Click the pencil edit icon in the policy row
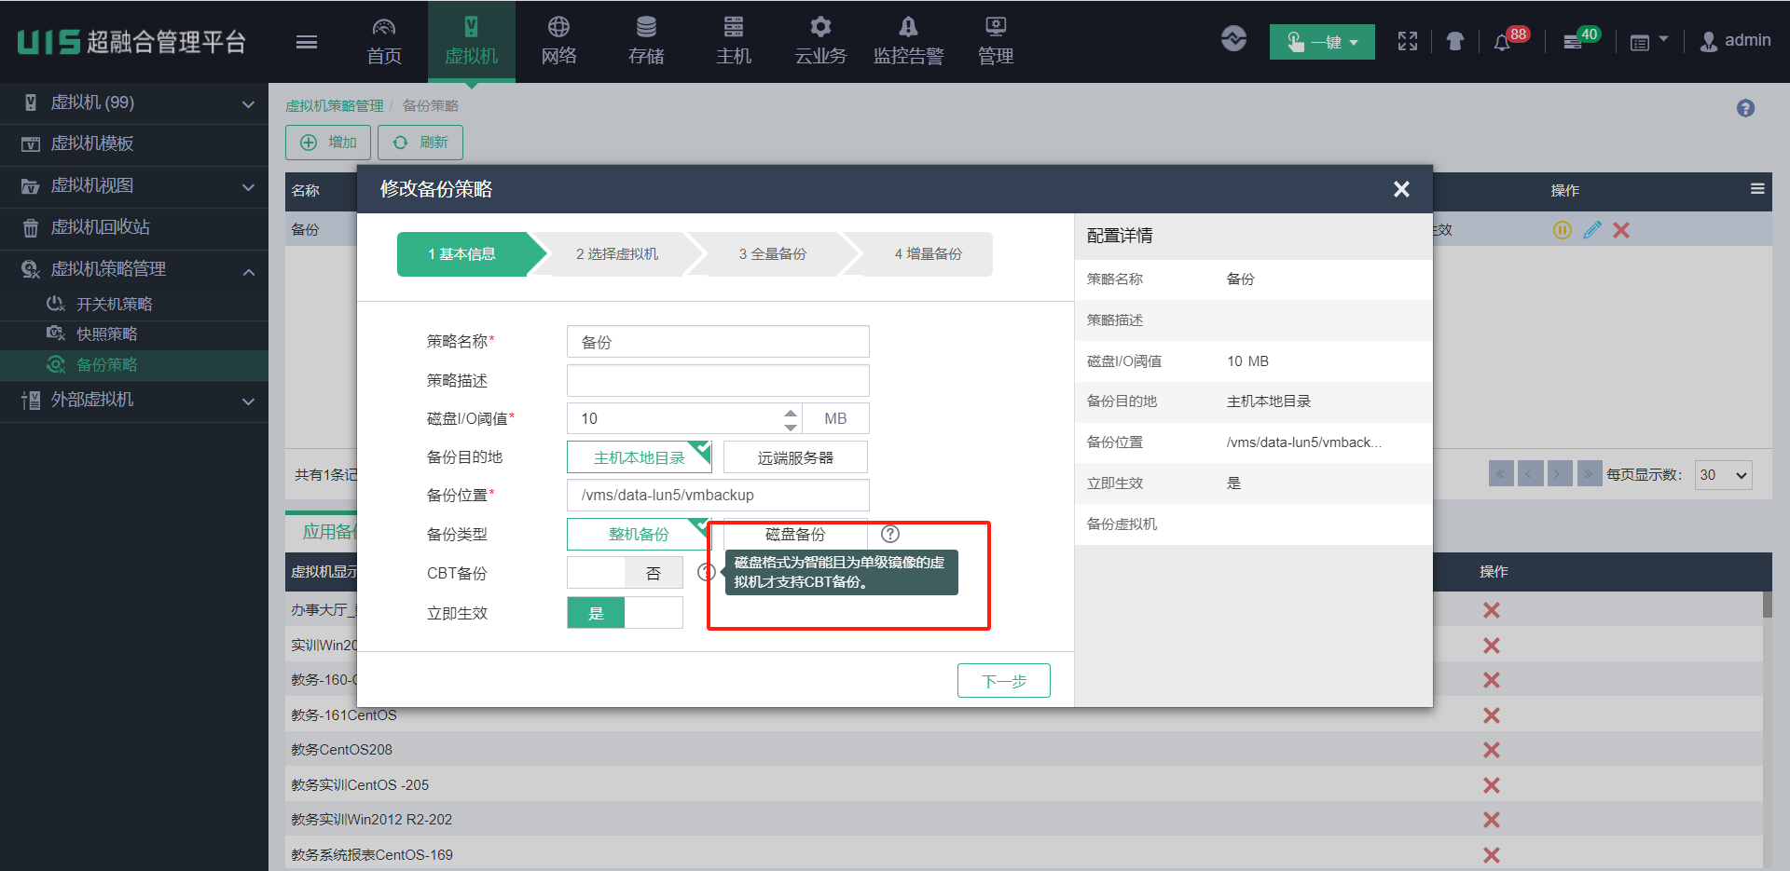Image resolution: width=1790 pixels, height=871 pixels. (1592, 230)
